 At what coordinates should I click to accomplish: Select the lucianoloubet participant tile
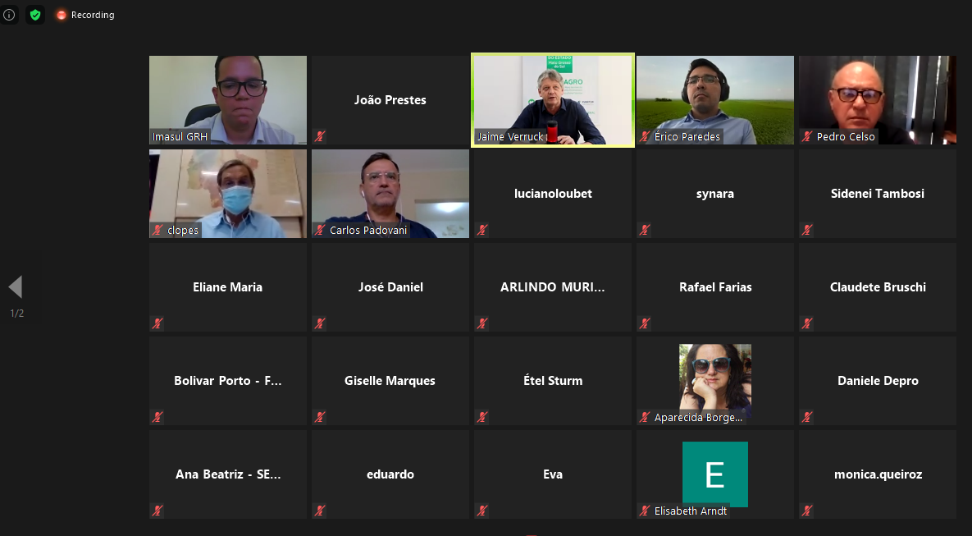point(553,194)
